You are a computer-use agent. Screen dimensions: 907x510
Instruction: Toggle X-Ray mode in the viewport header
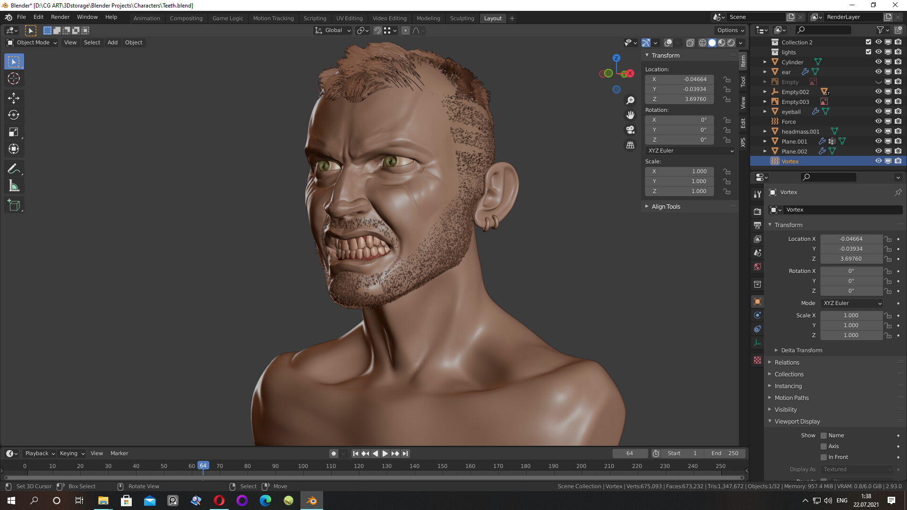click(x=689, y=42)
